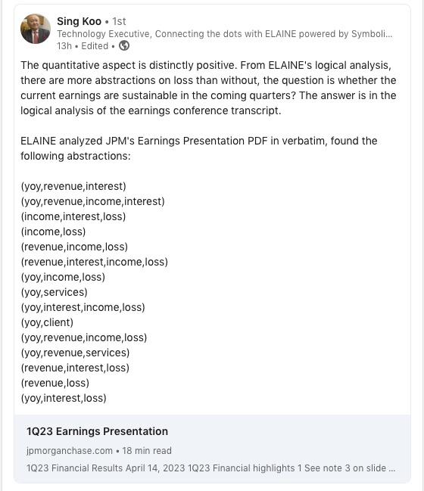424x491 pixels.
Task: Click the jpmorganchase.com source domain
Action: tap(70, 451)
